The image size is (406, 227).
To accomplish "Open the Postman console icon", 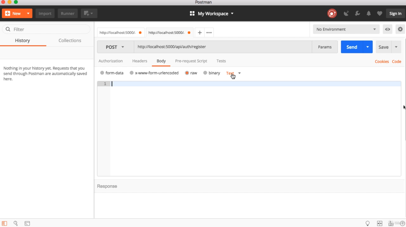I will pyautogui.click(x=27, y=223).
